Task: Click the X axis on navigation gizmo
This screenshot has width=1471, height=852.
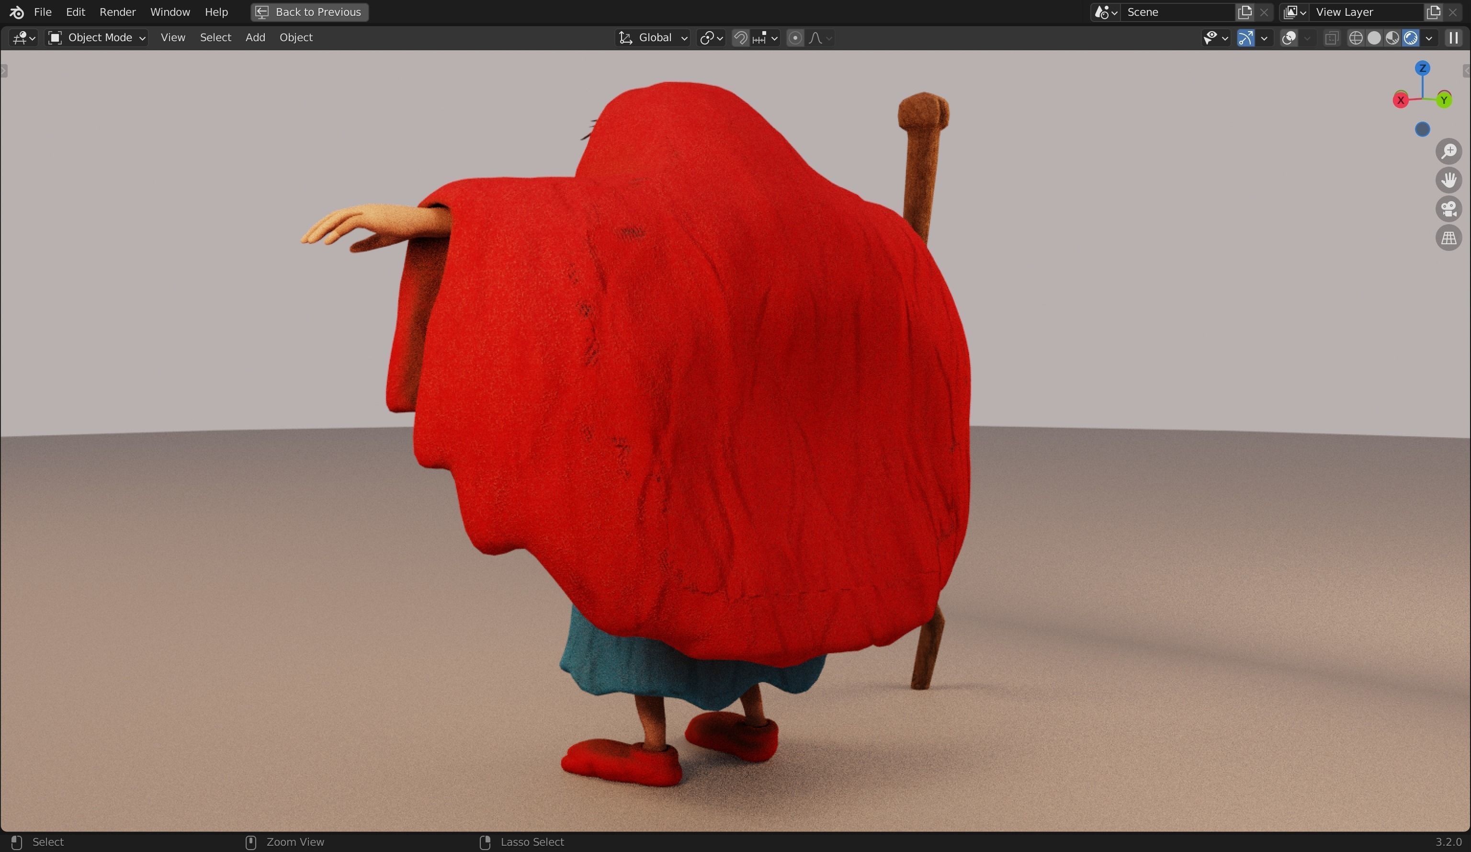Action: (x=1400, y=100)
